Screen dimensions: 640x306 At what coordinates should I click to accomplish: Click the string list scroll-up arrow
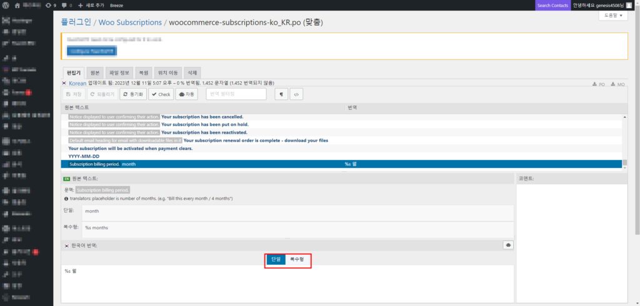click(624, 117)
